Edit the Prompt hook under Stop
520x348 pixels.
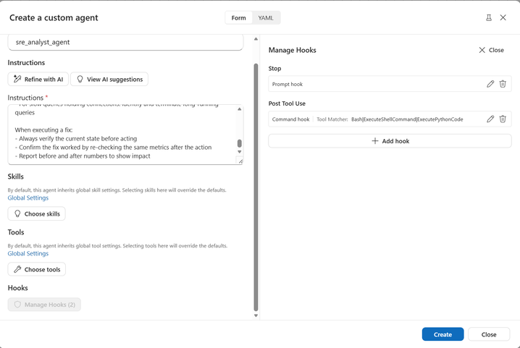click(490, 84)
